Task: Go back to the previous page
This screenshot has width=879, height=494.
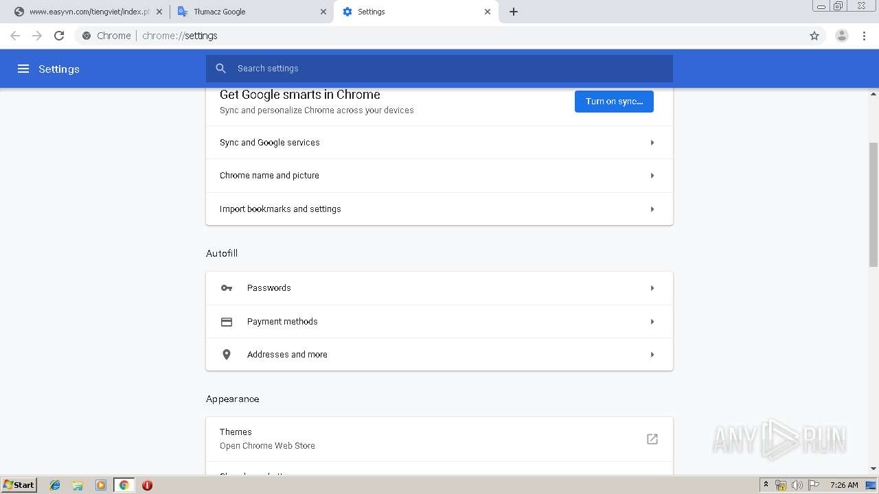Action: point(15,36)
